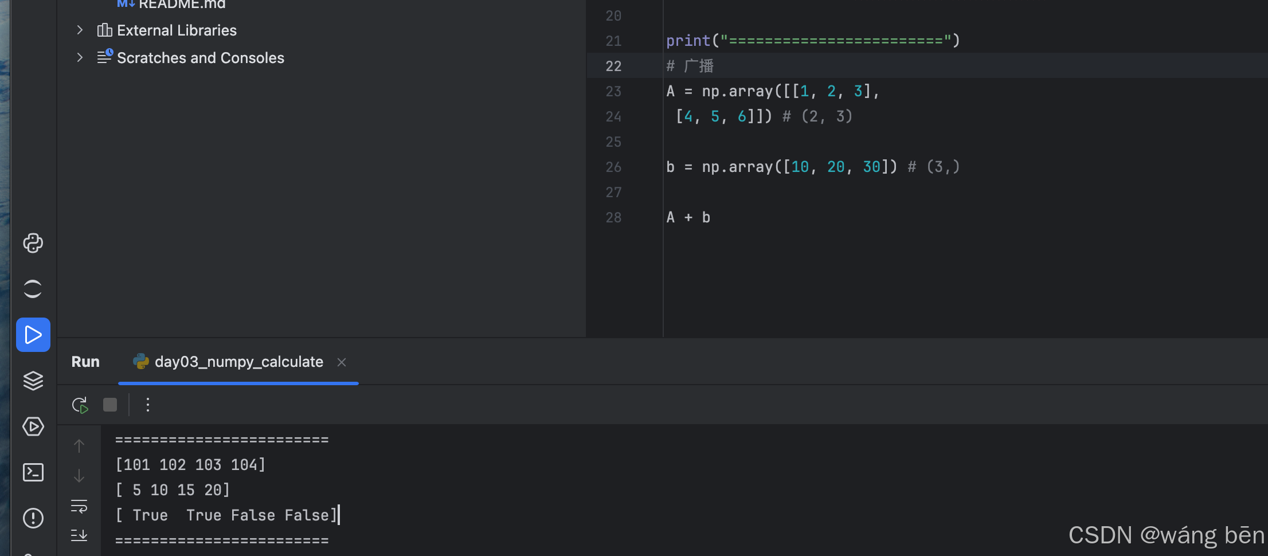Click line number 24 in gutter
The width and height of the screenshot is (1268, 556).
(613, 116)
